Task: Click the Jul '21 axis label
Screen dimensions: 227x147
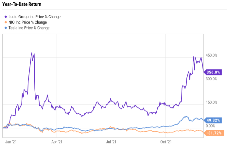Action: click(x=112, y=142)
